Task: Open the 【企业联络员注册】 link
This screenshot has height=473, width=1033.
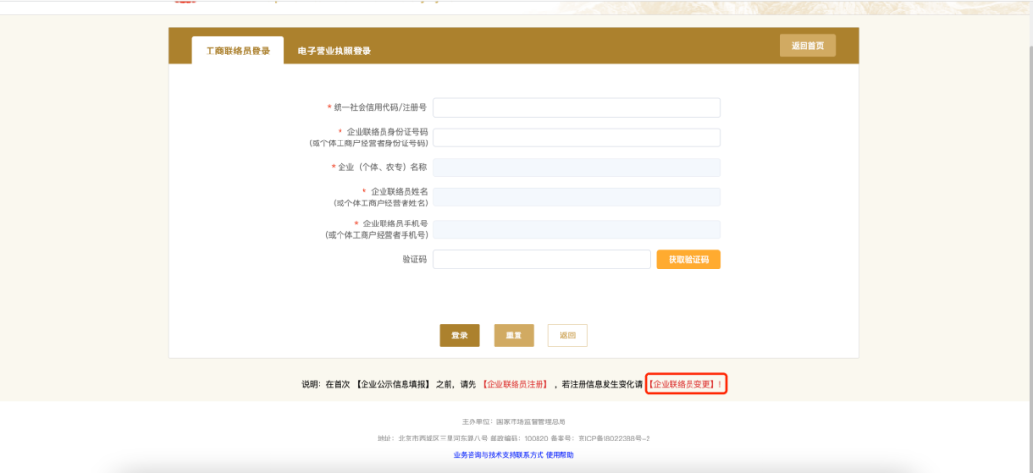Action: 516,384
